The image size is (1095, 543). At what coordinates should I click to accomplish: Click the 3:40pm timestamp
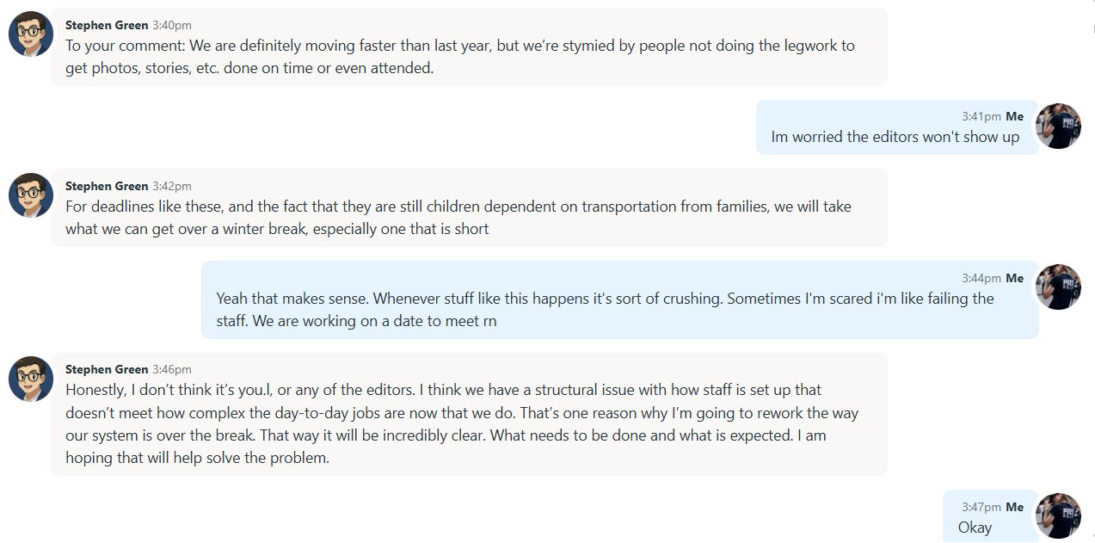coord(172,25)
